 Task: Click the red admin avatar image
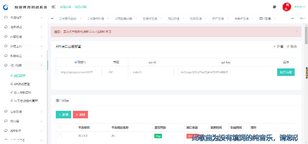286,7
